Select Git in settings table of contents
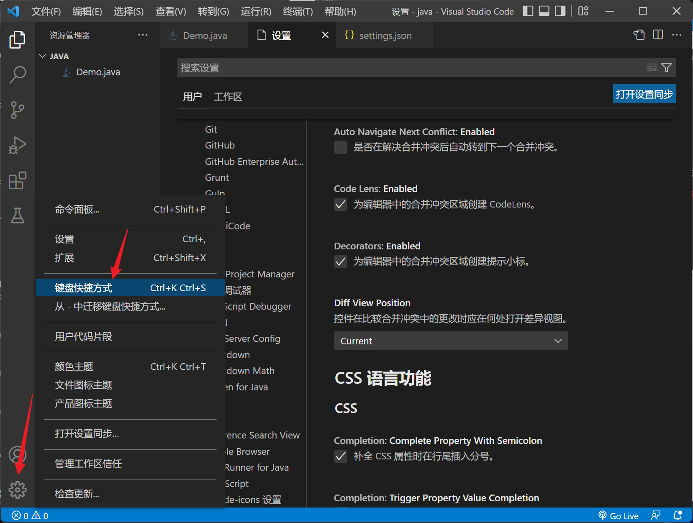The width and height of the screenshot is (693, 523). 211,129
